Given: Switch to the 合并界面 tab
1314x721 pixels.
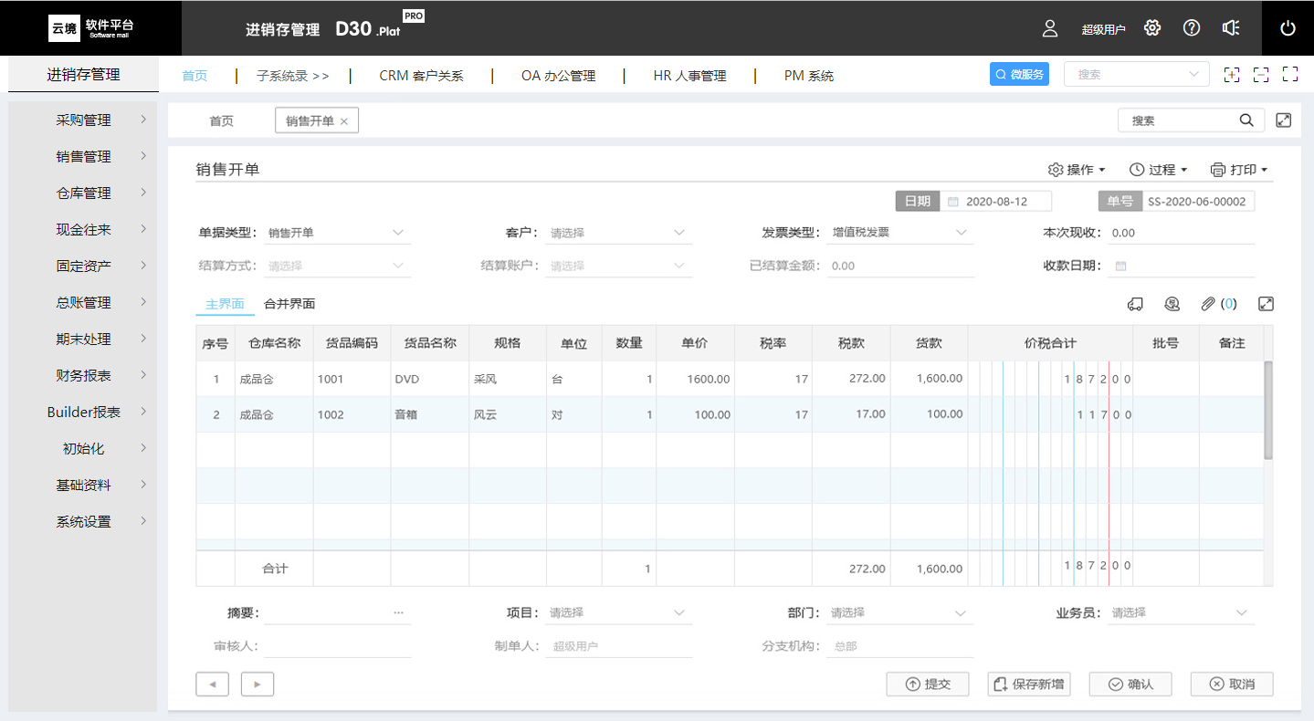Looking at the screenshot, I should pos(289,304).
